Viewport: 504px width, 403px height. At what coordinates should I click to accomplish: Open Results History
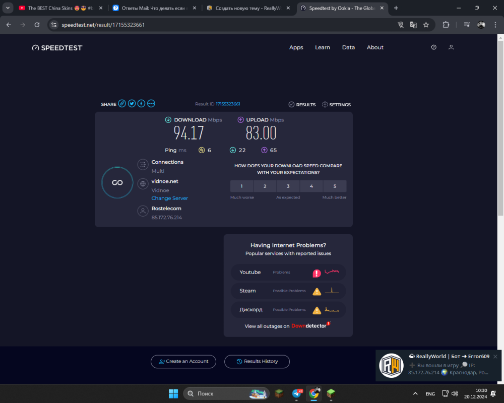click(x=257, y=362)
